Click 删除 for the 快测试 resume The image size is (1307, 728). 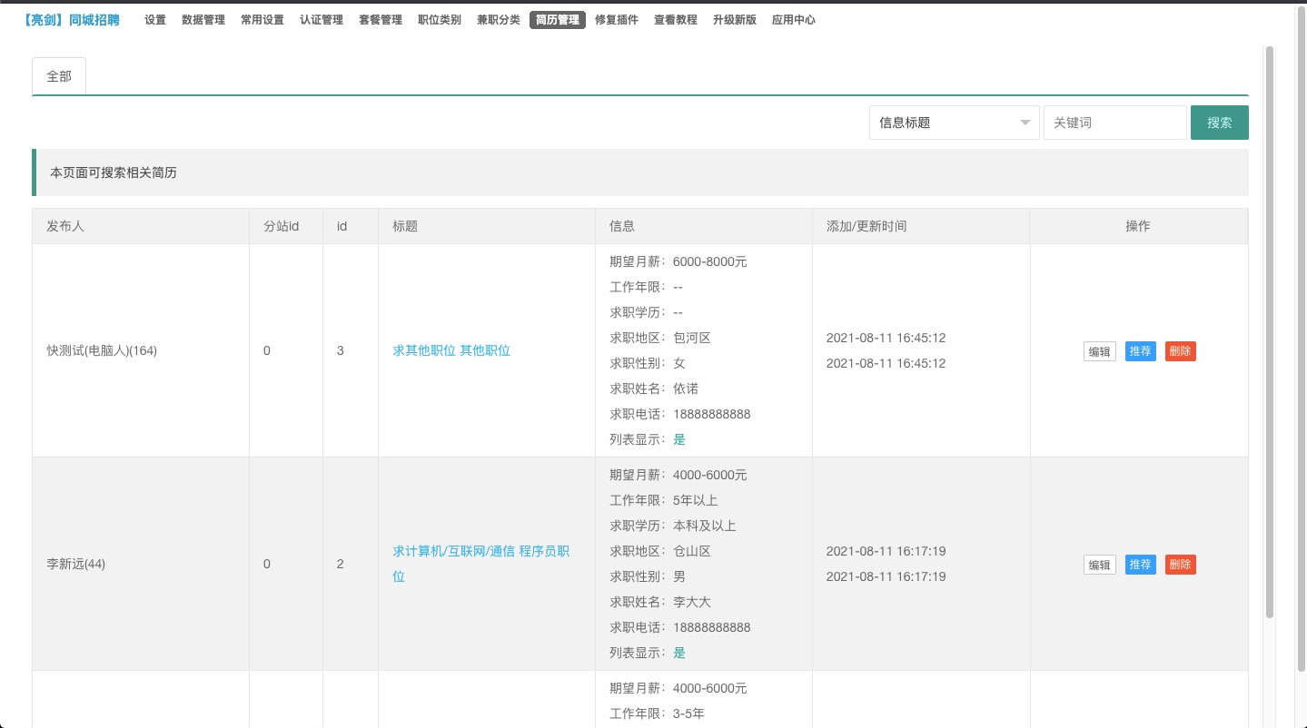click(1181, 351)
